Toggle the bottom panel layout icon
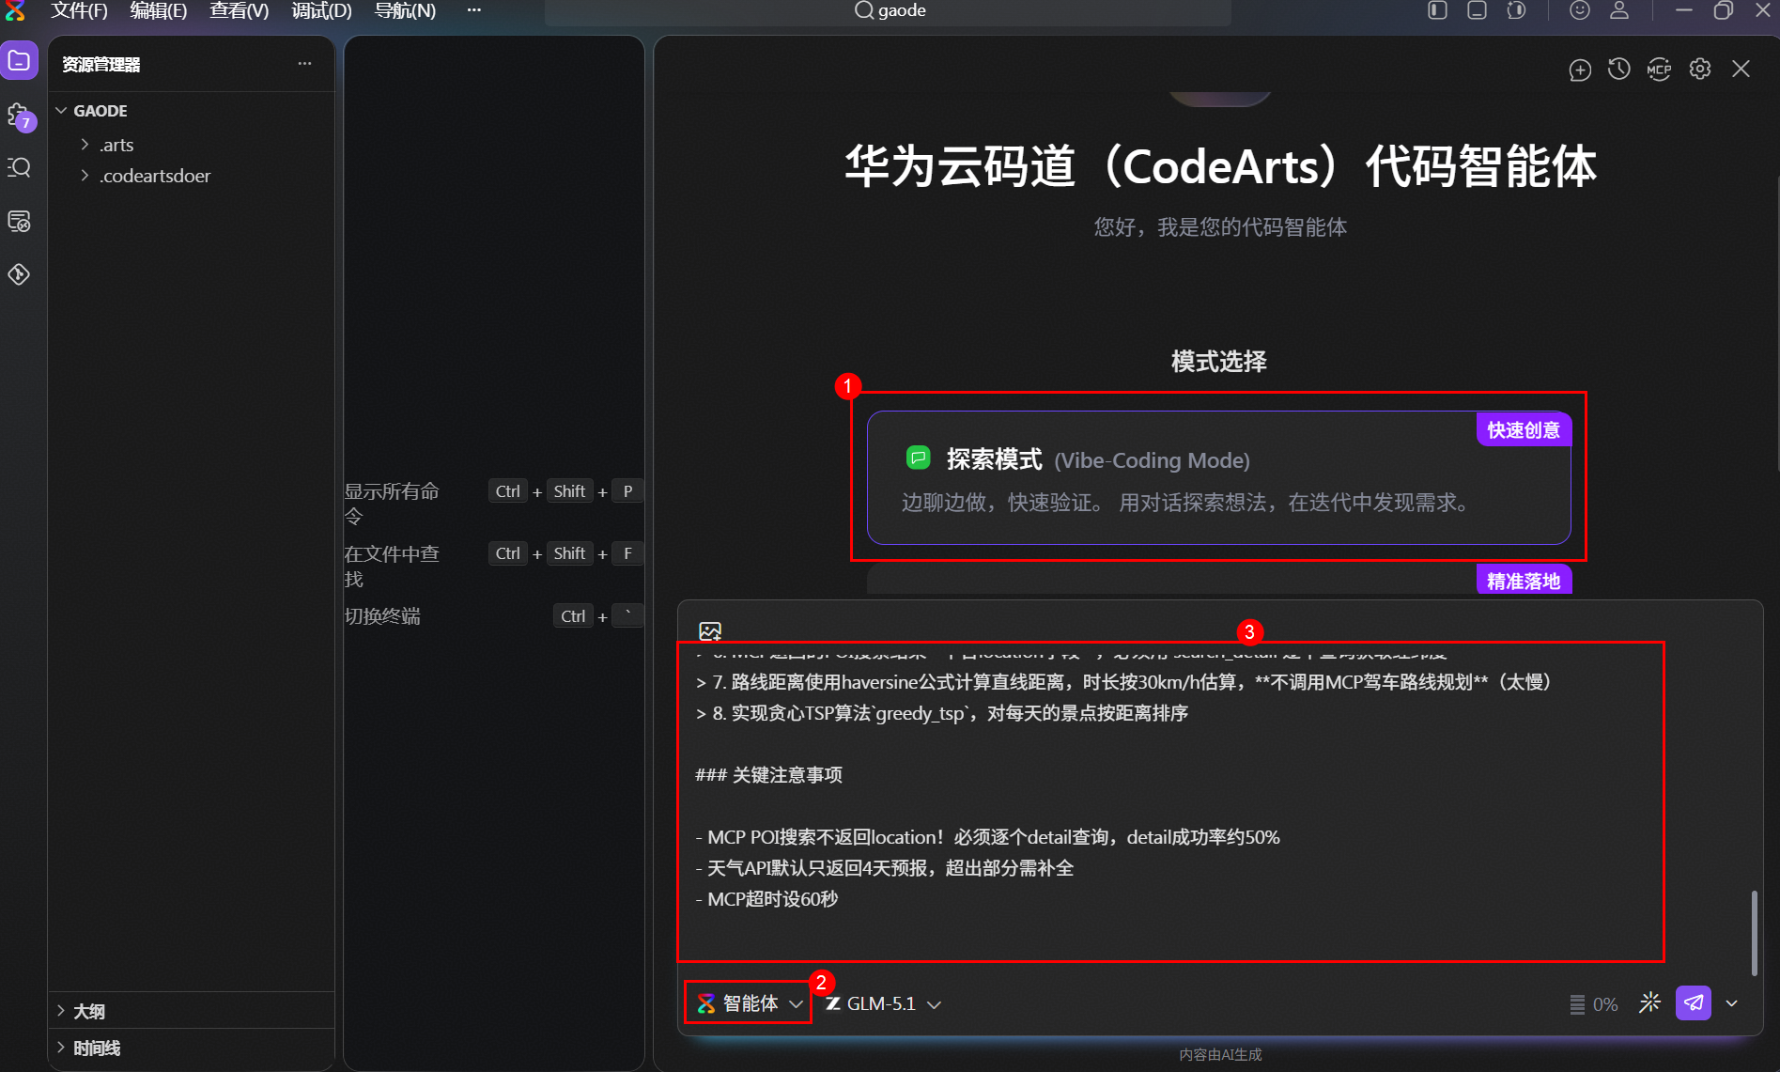 coord(1477,10)
